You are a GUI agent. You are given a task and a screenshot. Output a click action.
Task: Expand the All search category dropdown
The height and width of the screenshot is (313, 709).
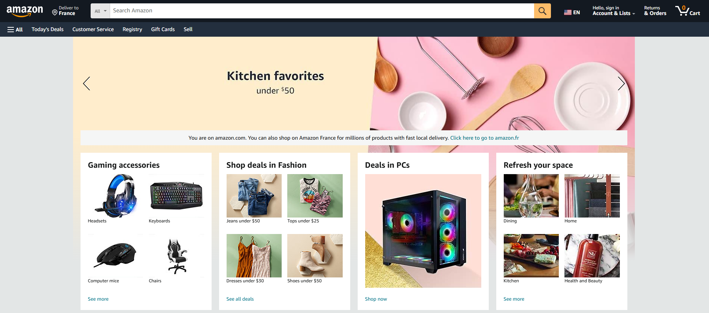click(100, 11)
